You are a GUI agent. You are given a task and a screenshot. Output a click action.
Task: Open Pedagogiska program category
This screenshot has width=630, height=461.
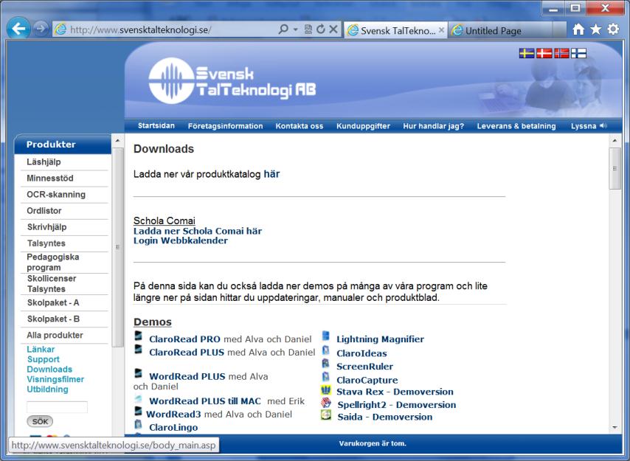pyautogui.click(x=52, y=263)
